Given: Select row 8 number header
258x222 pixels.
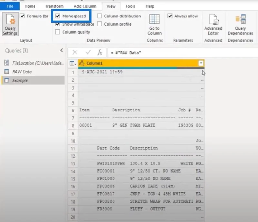Looking at the screenshot, I should [73, 126].
